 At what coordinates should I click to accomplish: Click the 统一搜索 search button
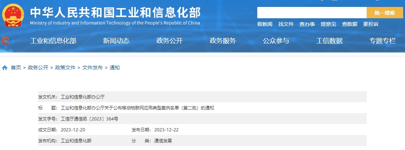(385, 13)
